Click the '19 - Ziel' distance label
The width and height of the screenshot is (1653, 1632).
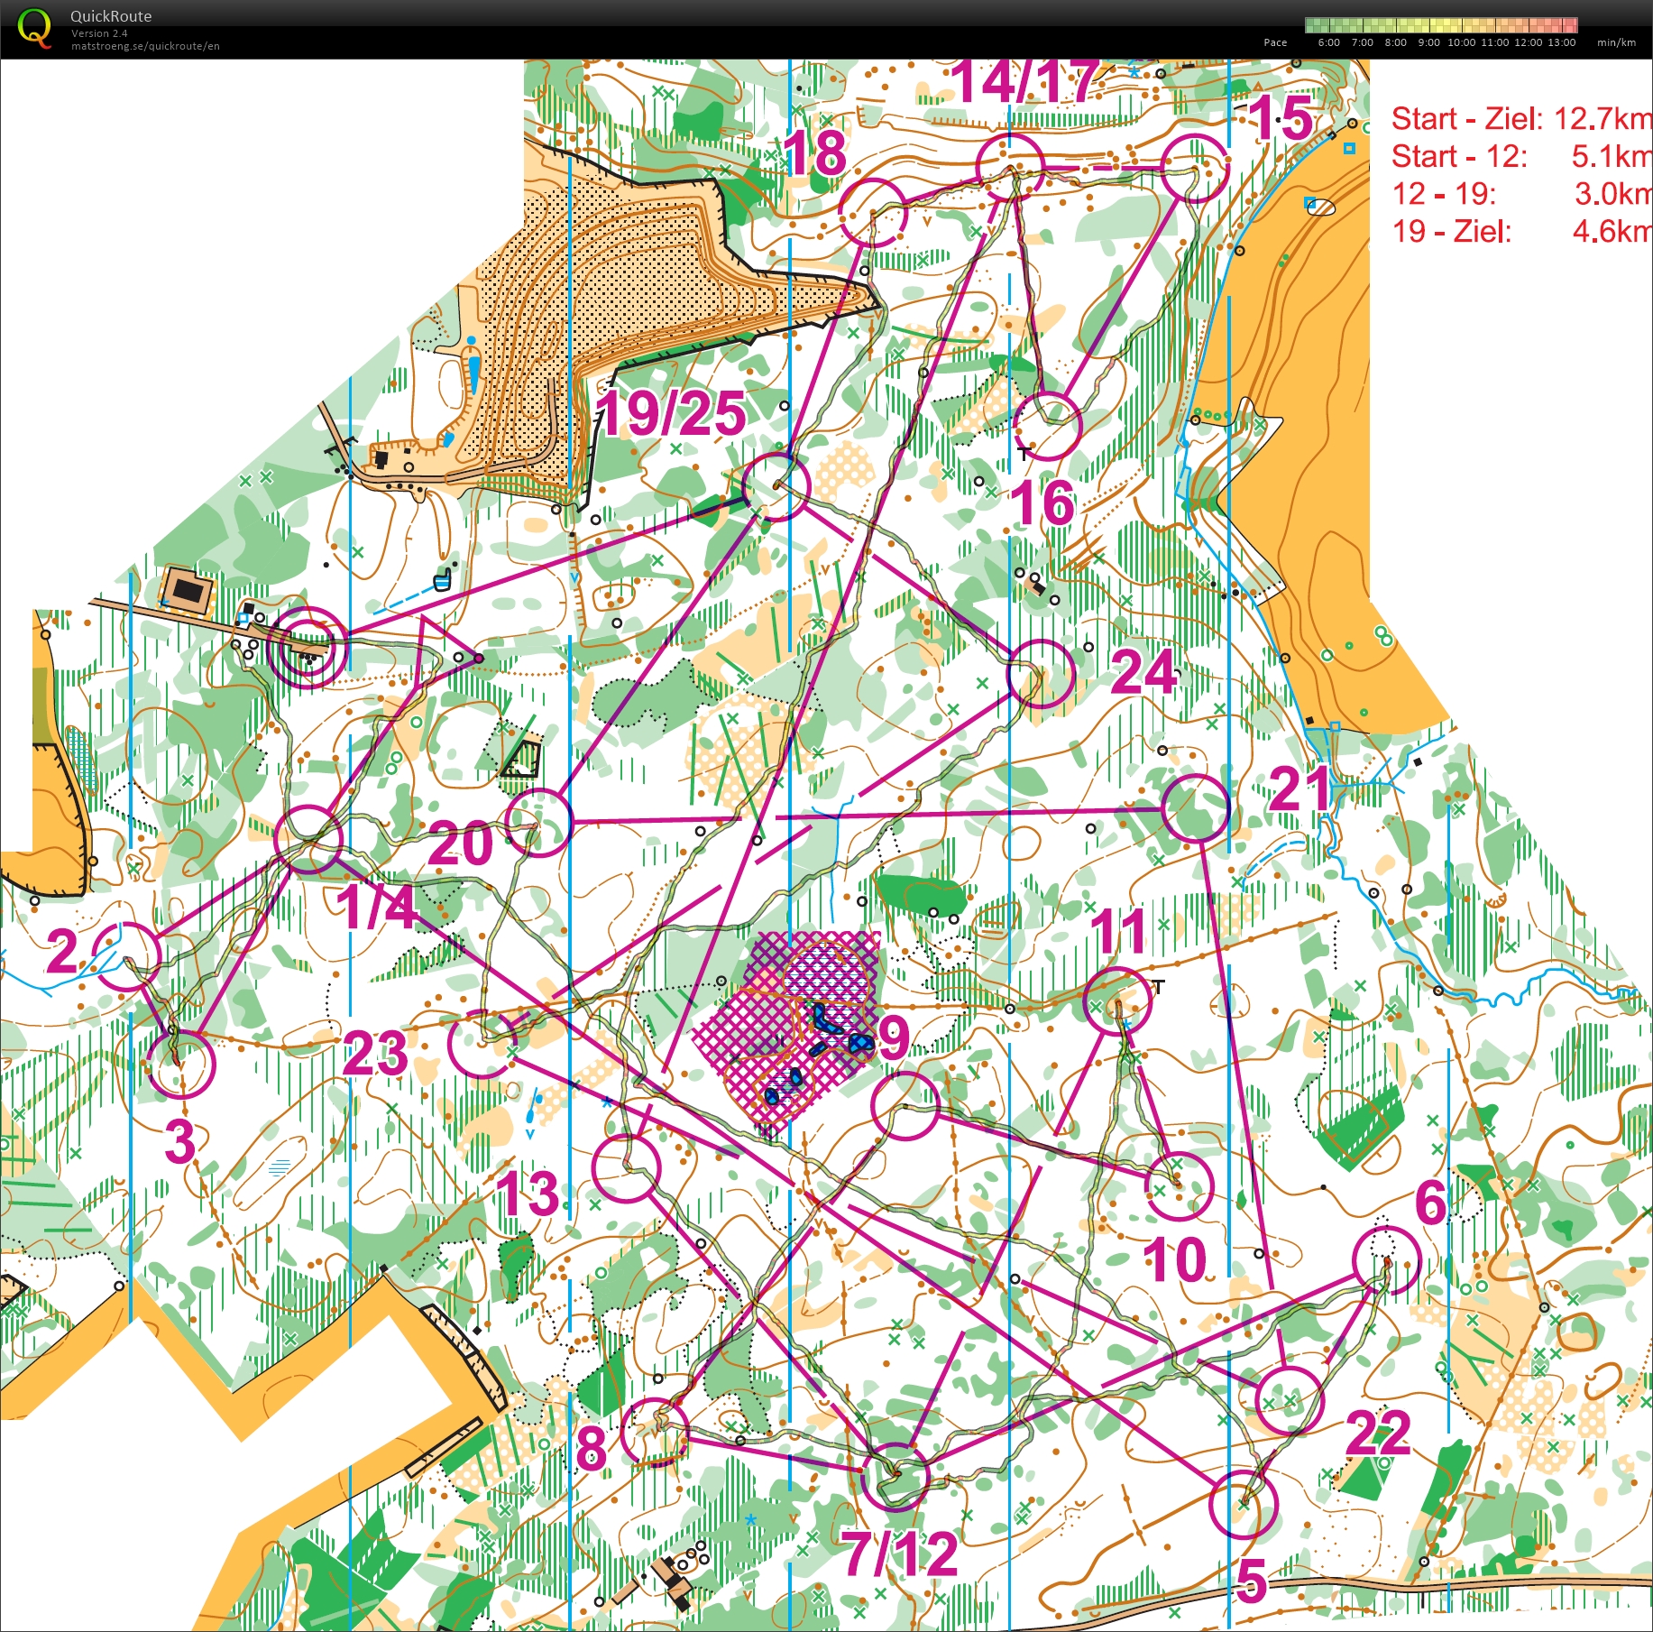coord(1451,232)
